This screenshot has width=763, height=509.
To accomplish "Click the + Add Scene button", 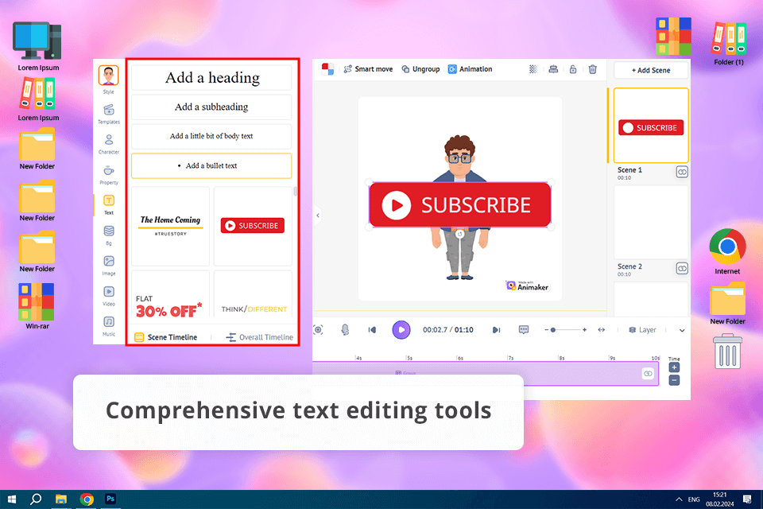I will click(x=651, y=70).
